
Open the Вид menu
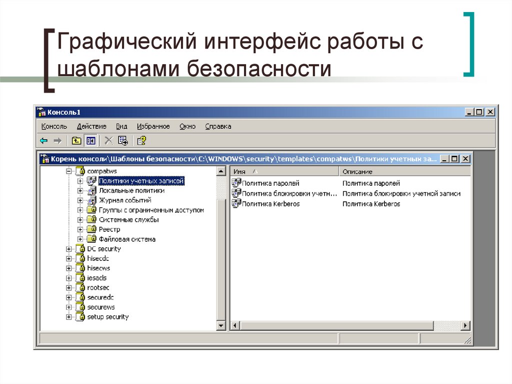[x=121, y=126]
